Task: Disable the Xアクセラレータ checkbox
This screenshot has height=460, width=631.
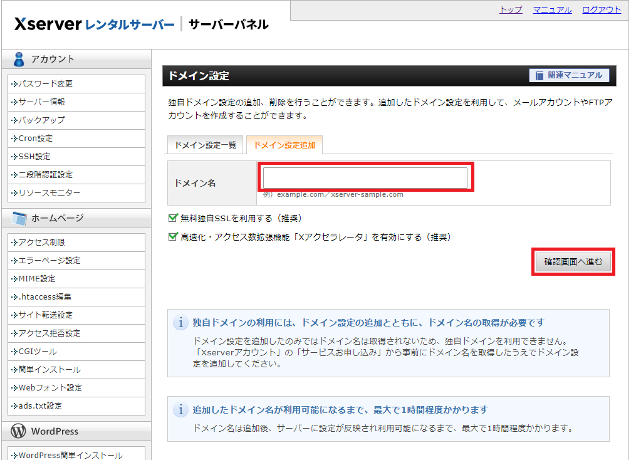Action: pos(174,237)
